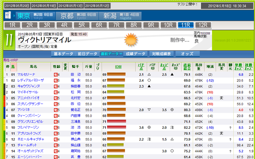This screenshot has height=159, width=255.
Task: Open the オッズ tab
Action: coord(187,54)
